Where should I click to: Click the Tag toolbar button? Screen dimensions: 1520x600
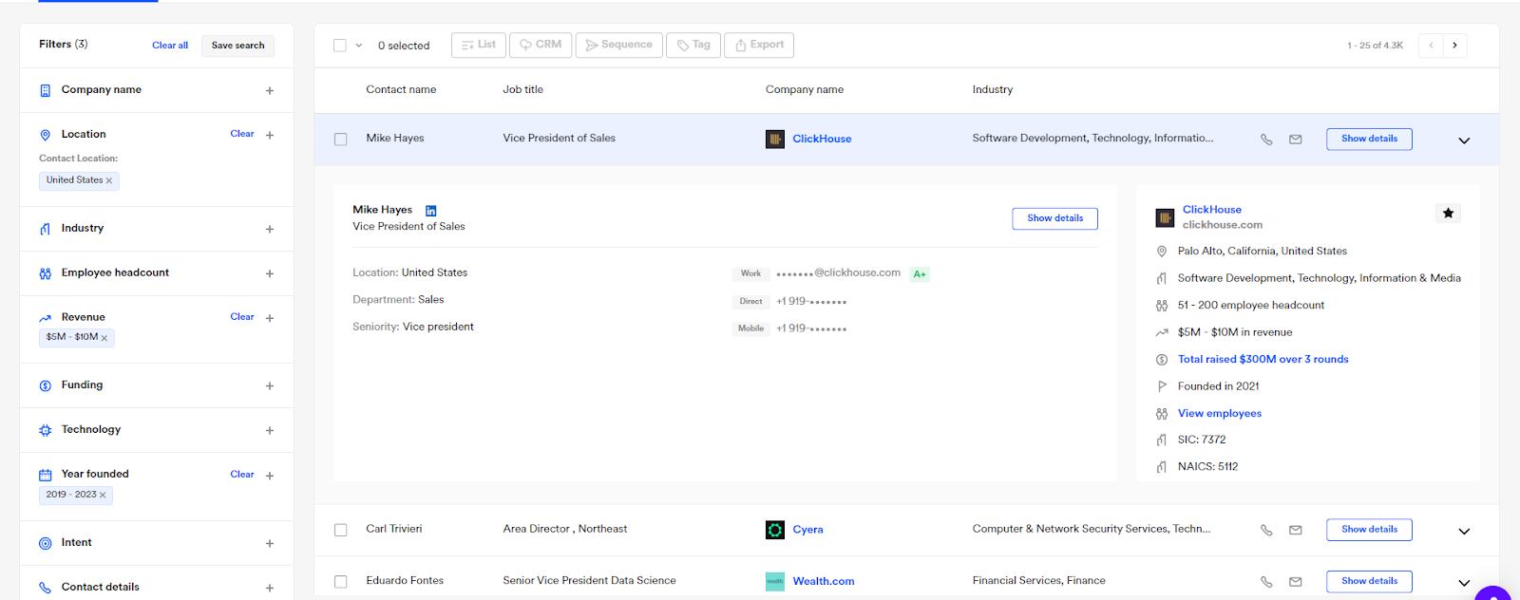click(x=693, y=45)
